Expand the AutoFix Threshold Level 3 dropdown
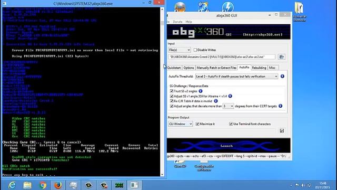The image size is (337, 190). [236, 76]
